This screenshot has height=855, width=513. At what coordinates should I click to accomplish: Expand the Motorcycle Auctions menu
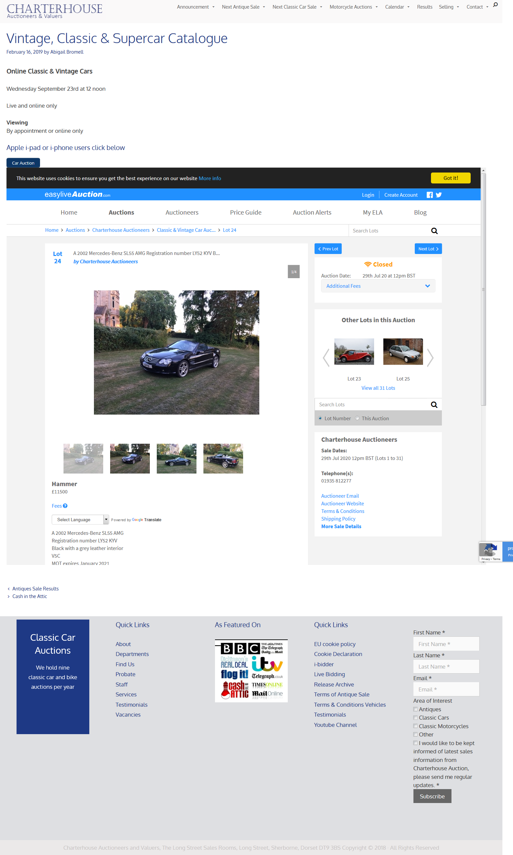[354, 7]
